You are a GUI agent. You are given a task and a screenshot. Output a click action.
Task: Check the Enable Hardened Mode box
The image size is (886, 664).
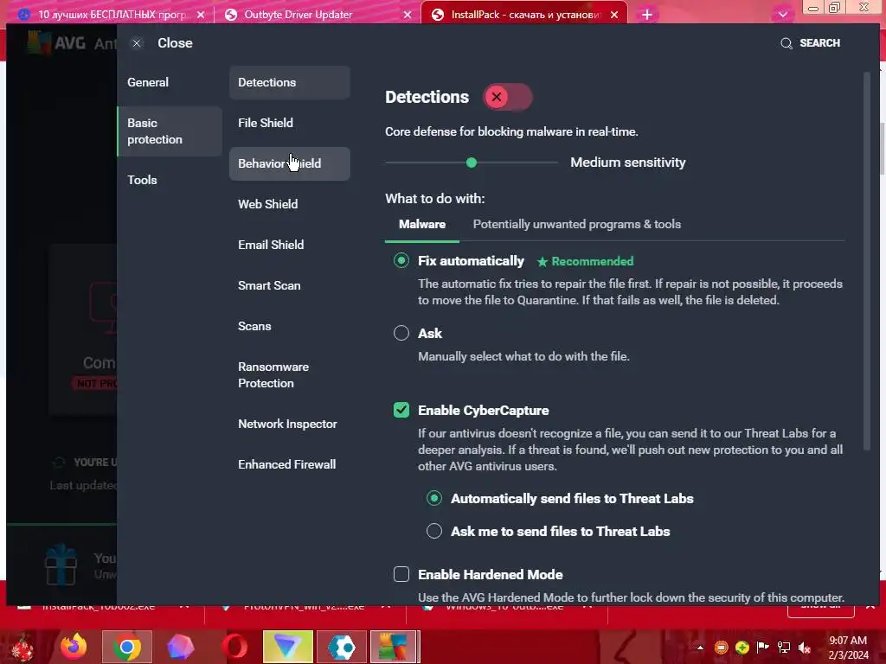pos(401,574)
